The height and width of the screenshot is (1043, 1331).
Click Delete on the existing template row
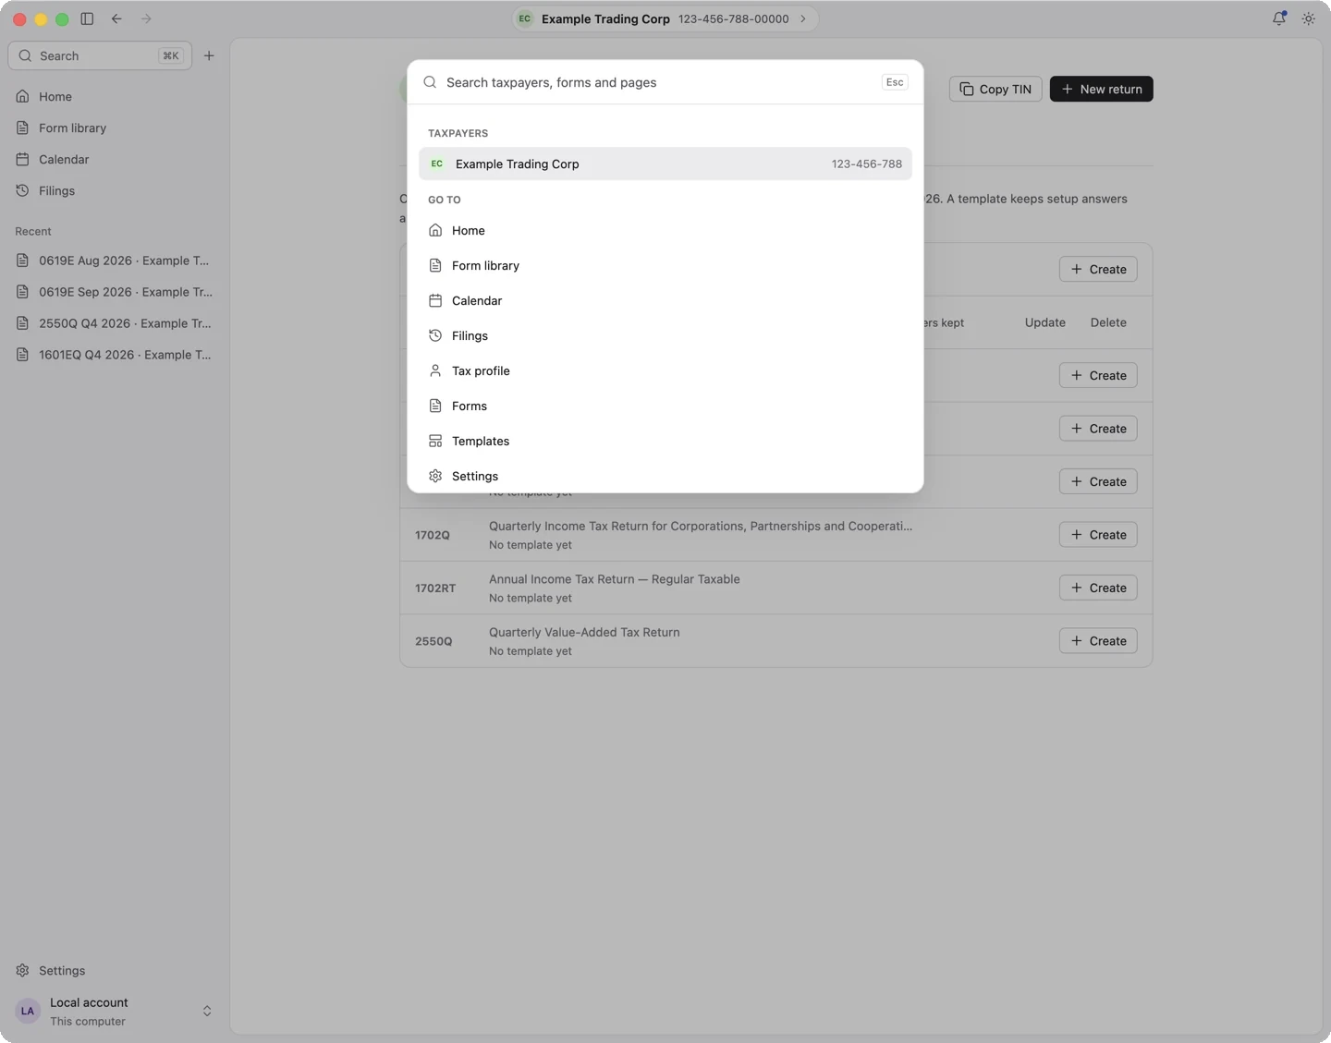pos(1108,322)
